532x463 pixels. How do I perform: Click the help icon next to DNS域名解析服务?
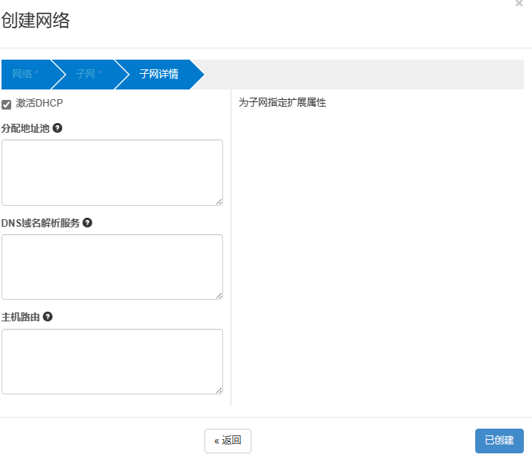pyautogui.click(x=87, y=222)
